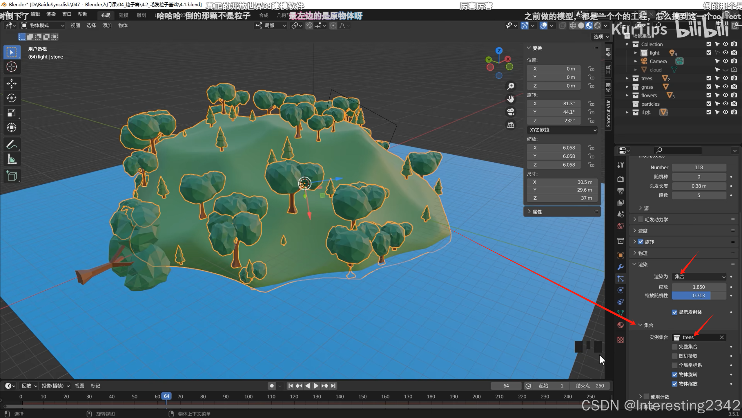Expand the 毛发动力学 panel
The image size is (742, 418).
(635, 219)
